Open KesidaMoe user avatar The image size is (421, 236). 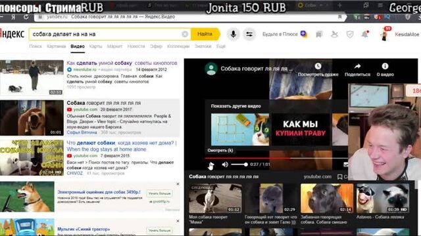pos(385,34)
